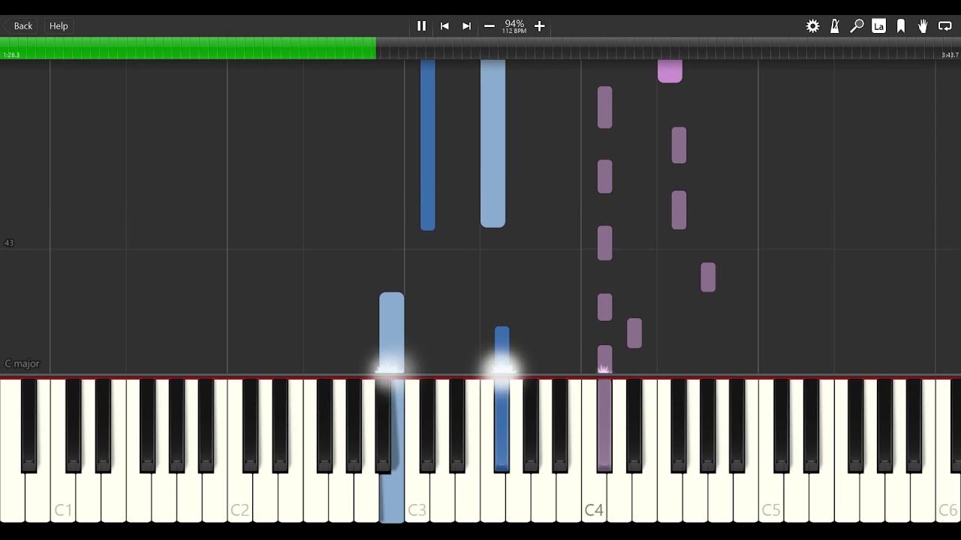Skip forward to next section
This screenshot has width=961, height=540.
pyautogui.click(x=467, y=26)
